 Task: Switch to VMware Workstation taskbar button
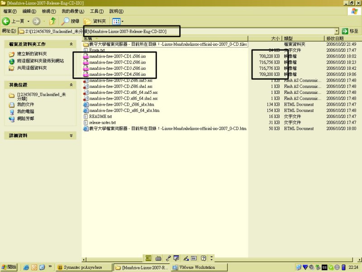tap(200, 267)
